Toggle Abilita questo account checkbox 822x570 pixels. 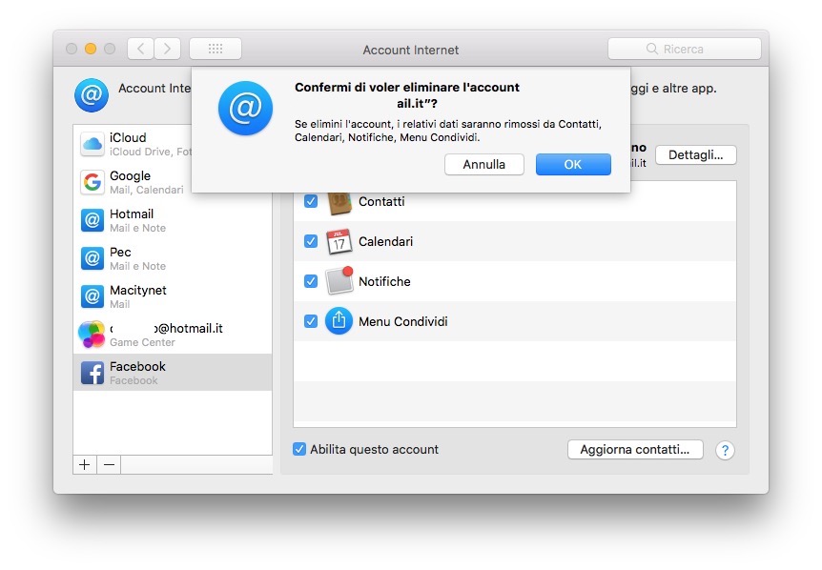[x=298, y=449]
